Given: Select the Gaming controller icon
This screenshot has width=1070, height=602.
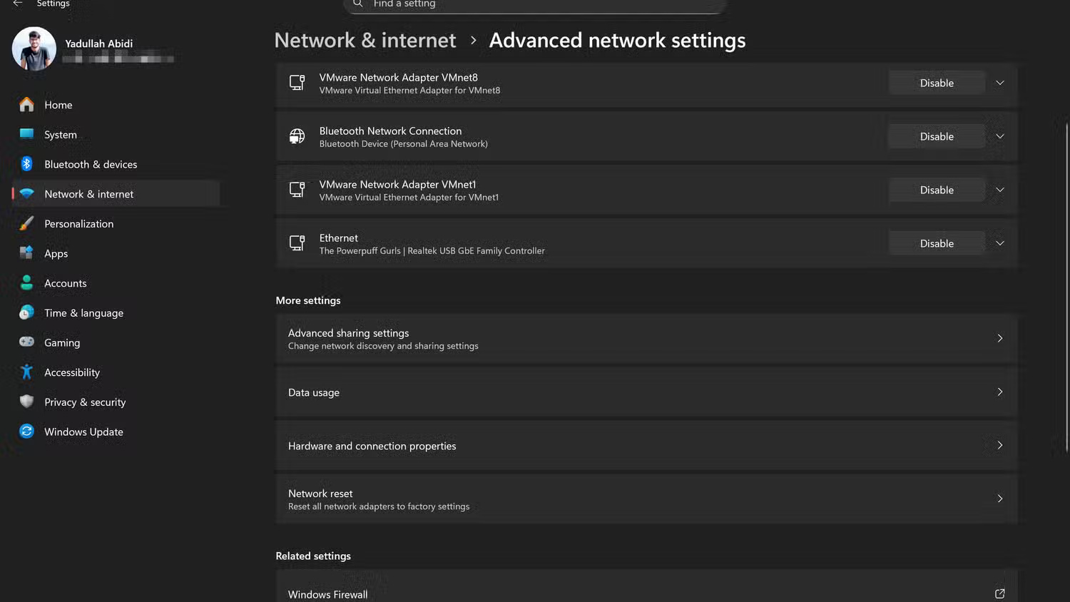Looking at the screenshot, I should coord(26,342).
